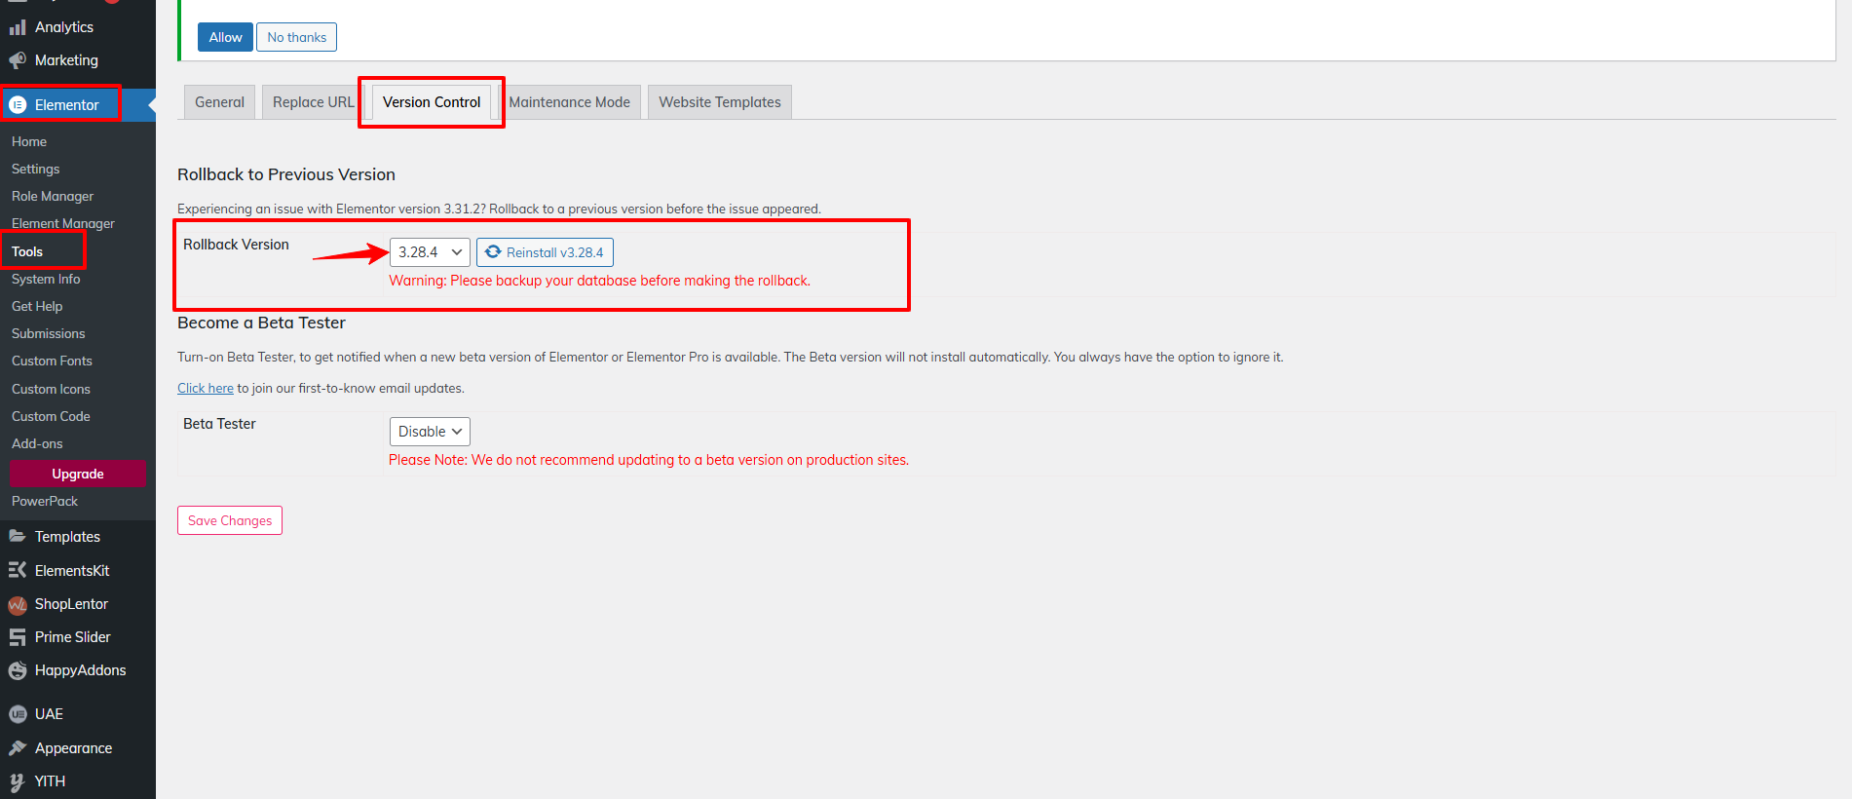
Task: Open Role Manager submenu item
Action: pyautogui.click(x=53, y=196)
